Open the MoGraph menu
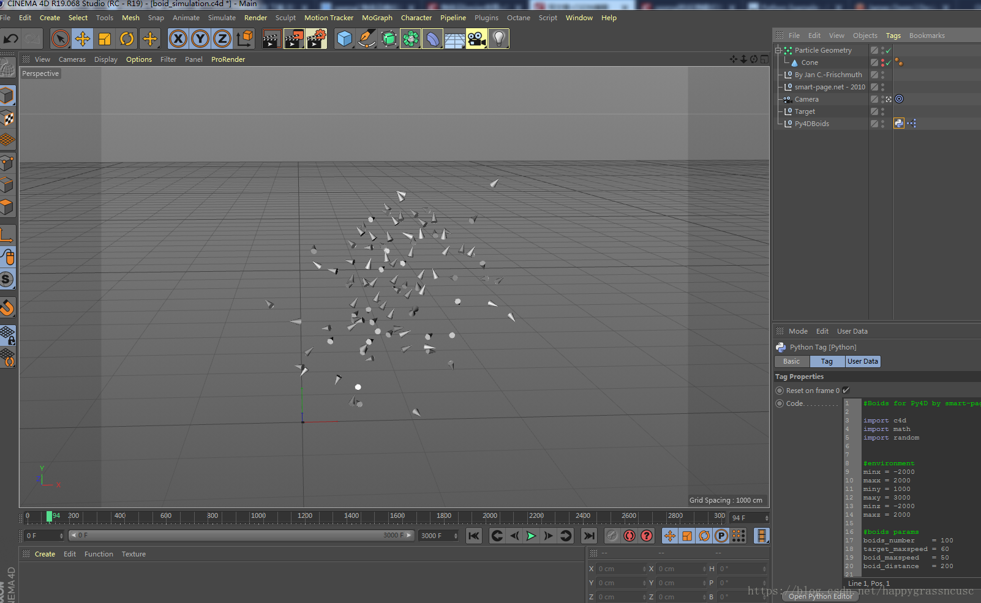Image resolution: width=981 pixels, height=603 pixels. (x=377, y=18)
